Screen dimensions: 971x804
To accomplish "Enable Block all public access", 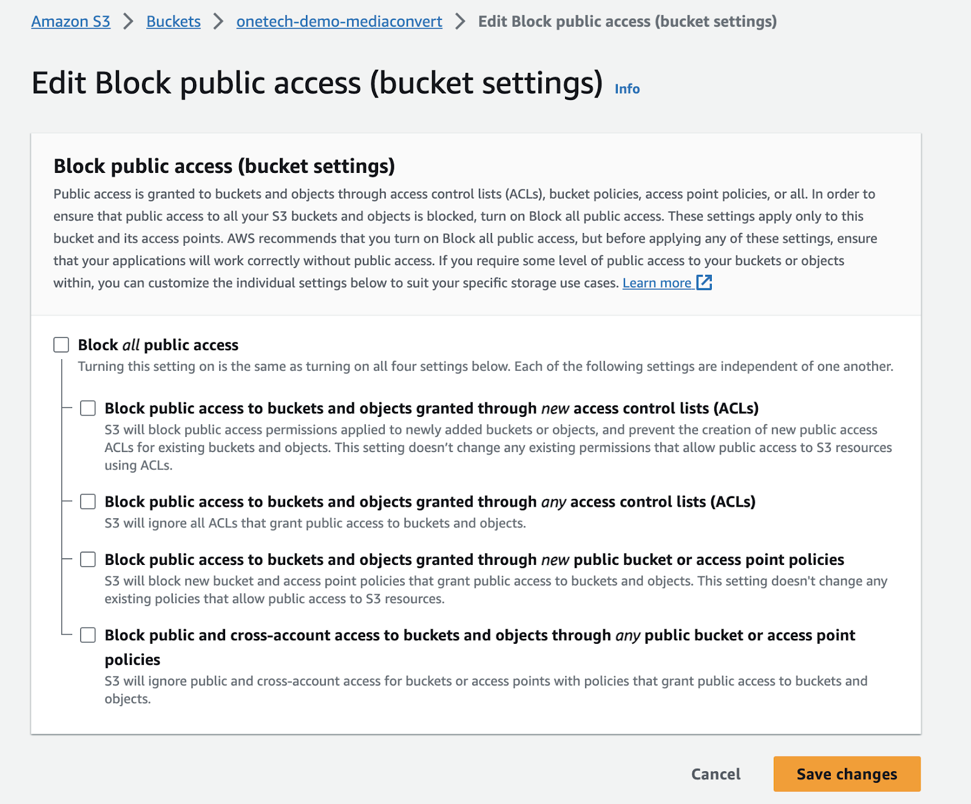I will (x=61, y=344).
